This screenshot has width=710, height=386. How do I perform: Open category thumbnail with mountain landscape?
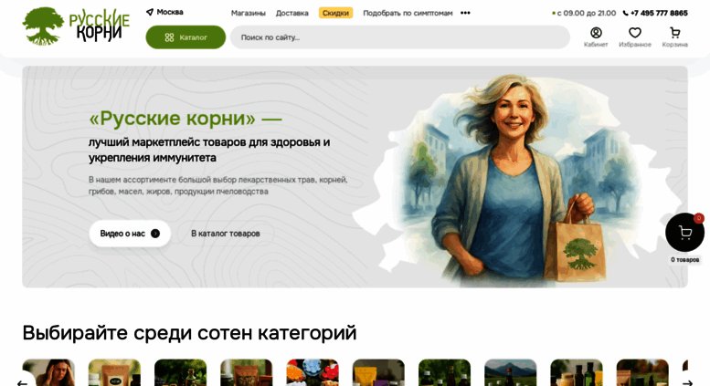tap(510, 372)
